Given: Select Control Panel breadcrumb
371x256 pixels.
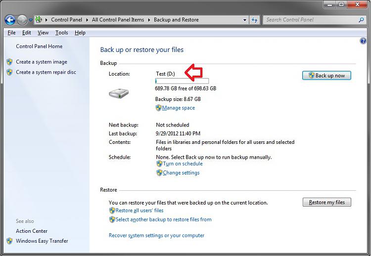Looking at the screenshot, I should click(x=66, y=20).
